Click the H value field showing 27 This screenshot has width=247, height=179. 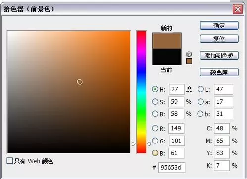[177, 89]
